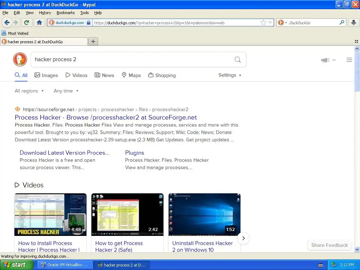Open the 2:42 video thumbnail
The width and height of the screenshot is (360, 270).
click(127, 214)
